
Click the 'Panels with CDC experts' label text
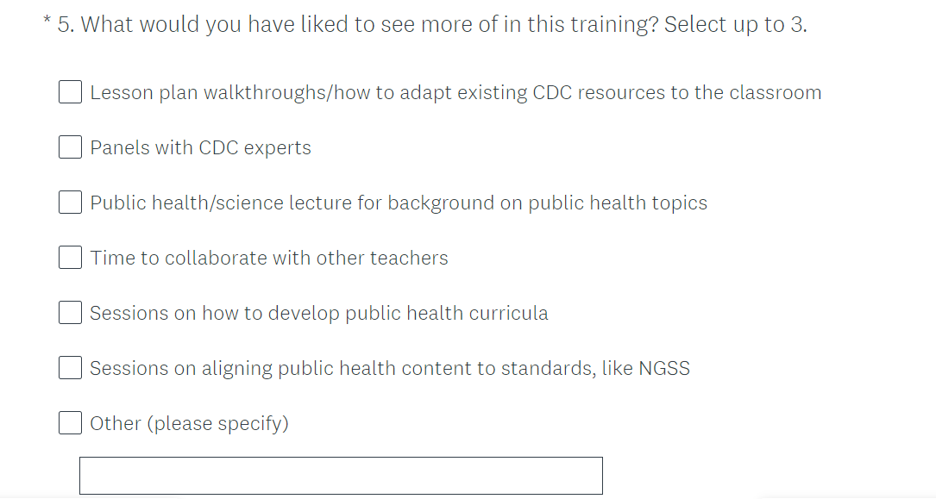[200, 147]
